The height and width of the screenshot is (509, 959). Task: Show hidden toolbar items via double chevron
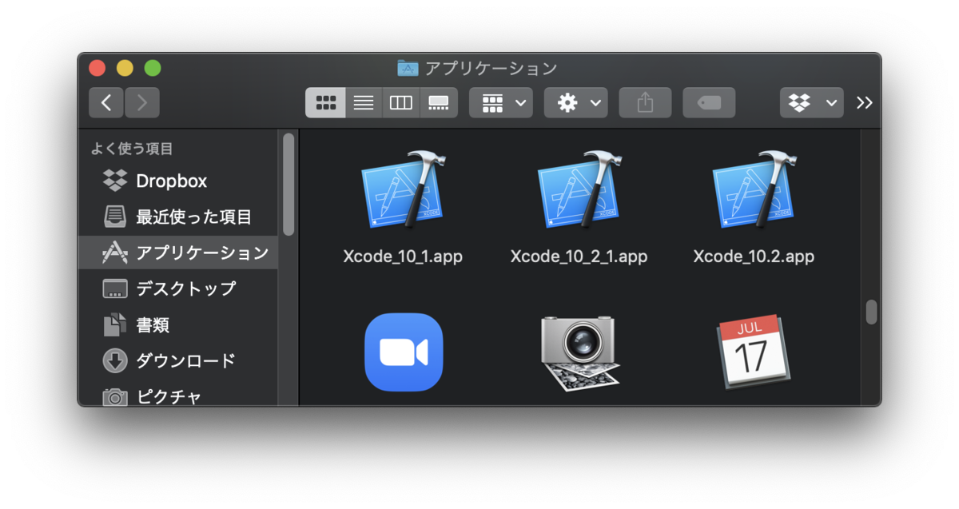point(864,102)
